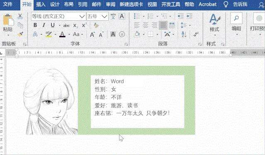Viewport: 265px width, 155px height.
Task: Open the 文件 menu
Action: 8,4
